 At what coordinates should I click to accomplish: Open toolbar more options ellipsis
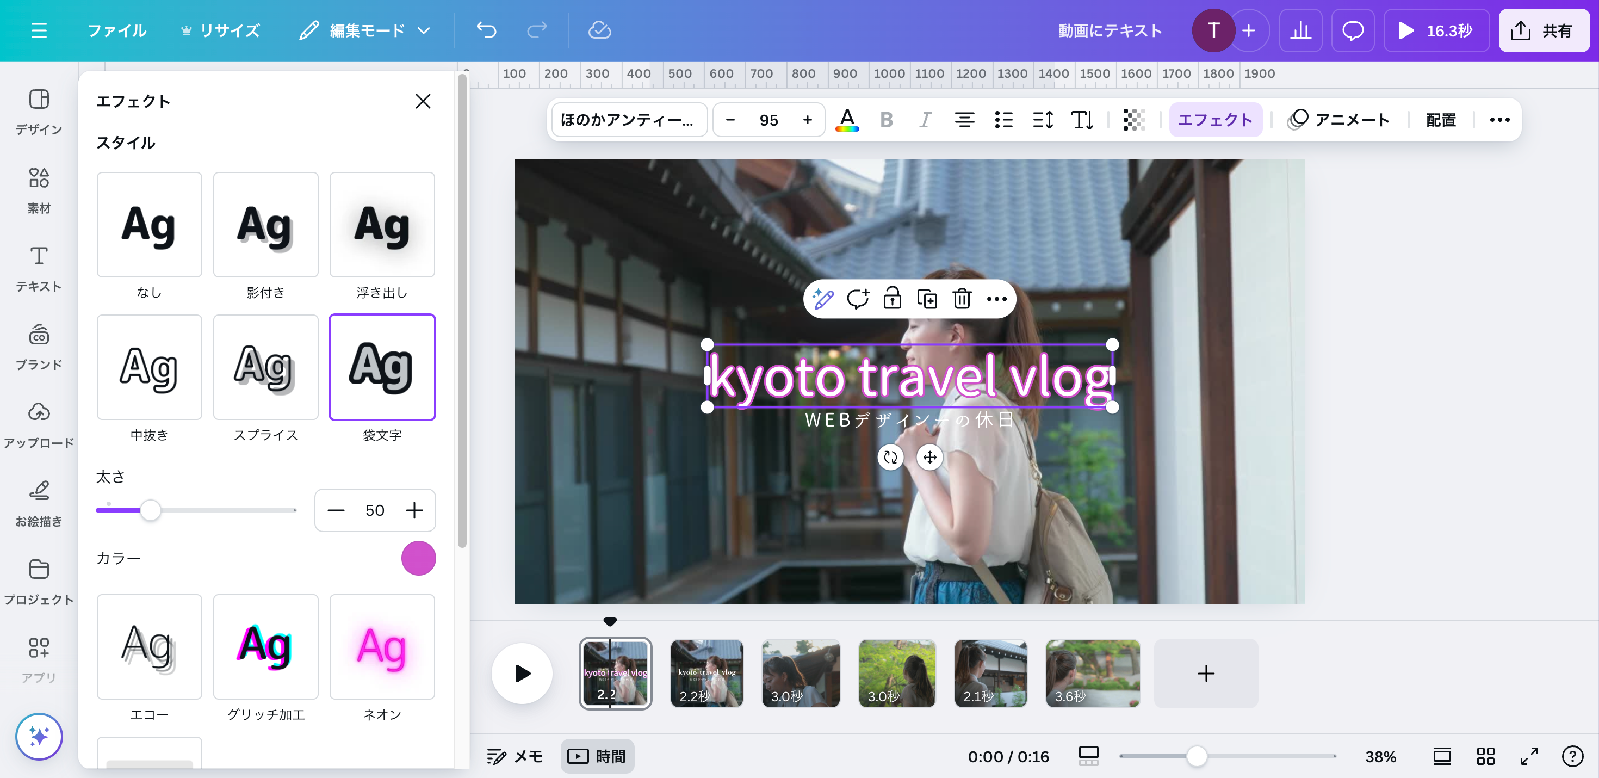tap(1499, 120)
